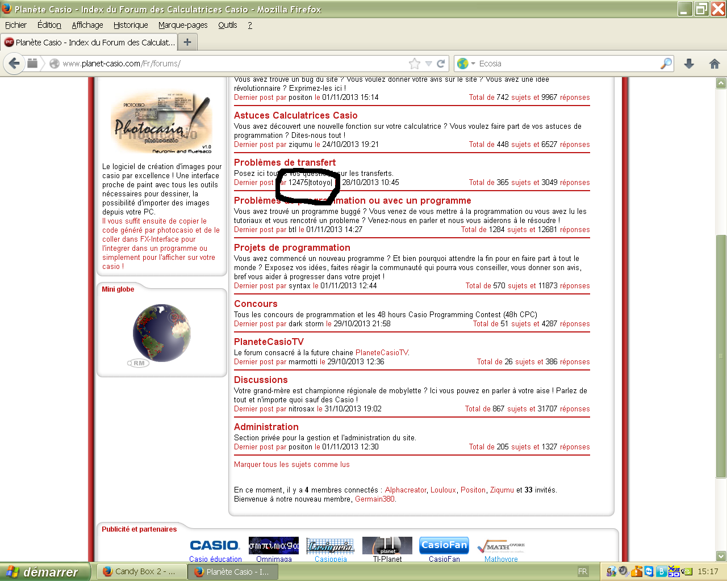Open the Astuces Calculatrices Casio forum

click(296, 115)
